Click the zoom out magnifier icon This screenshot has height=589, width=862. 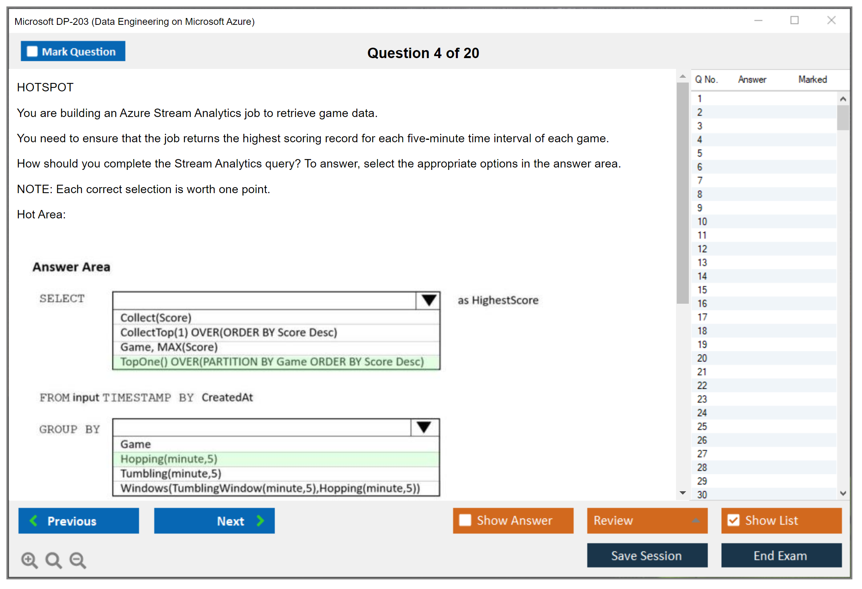77,560
